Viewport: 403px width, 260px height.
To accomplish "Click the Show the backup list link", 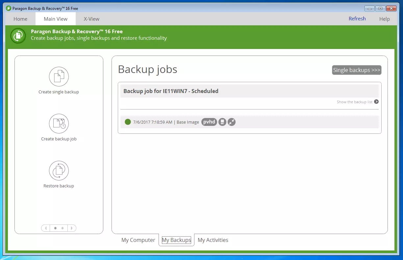I will (355, 102).
